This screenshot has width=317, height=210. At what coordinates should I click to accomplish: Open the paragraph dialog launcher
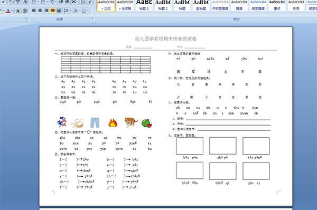[92, 19]
